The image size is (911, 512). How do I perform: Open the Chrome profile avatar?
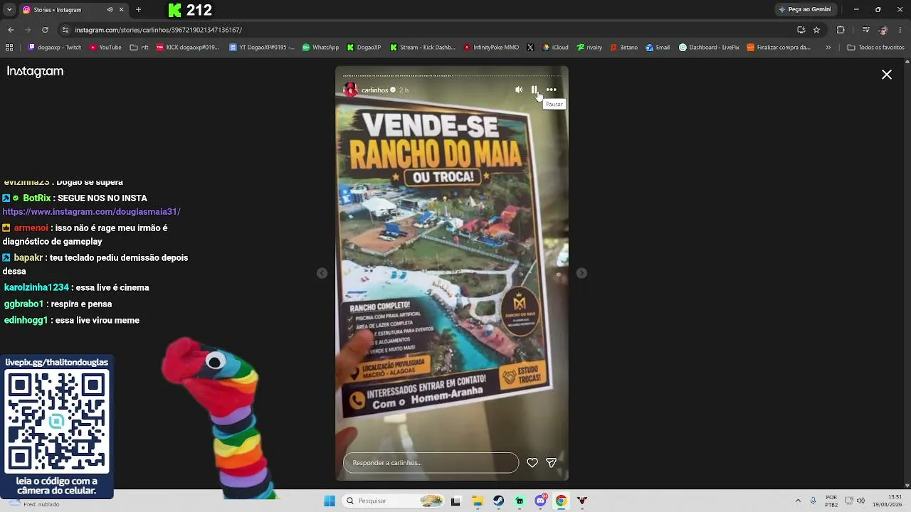[883, 30]
